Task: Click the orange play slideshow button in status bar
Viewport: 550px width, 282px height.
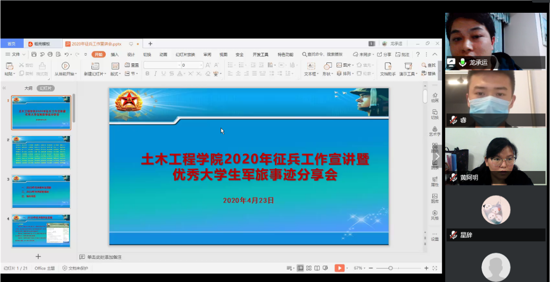Action: point(339,268)
